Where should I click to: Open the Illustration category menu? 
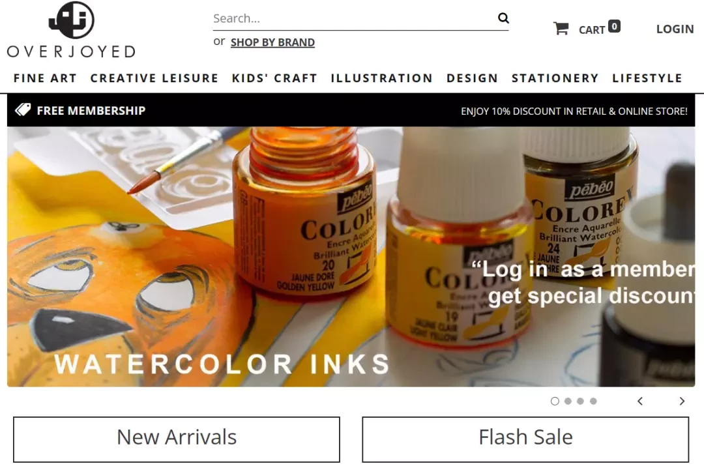[382, 78]
